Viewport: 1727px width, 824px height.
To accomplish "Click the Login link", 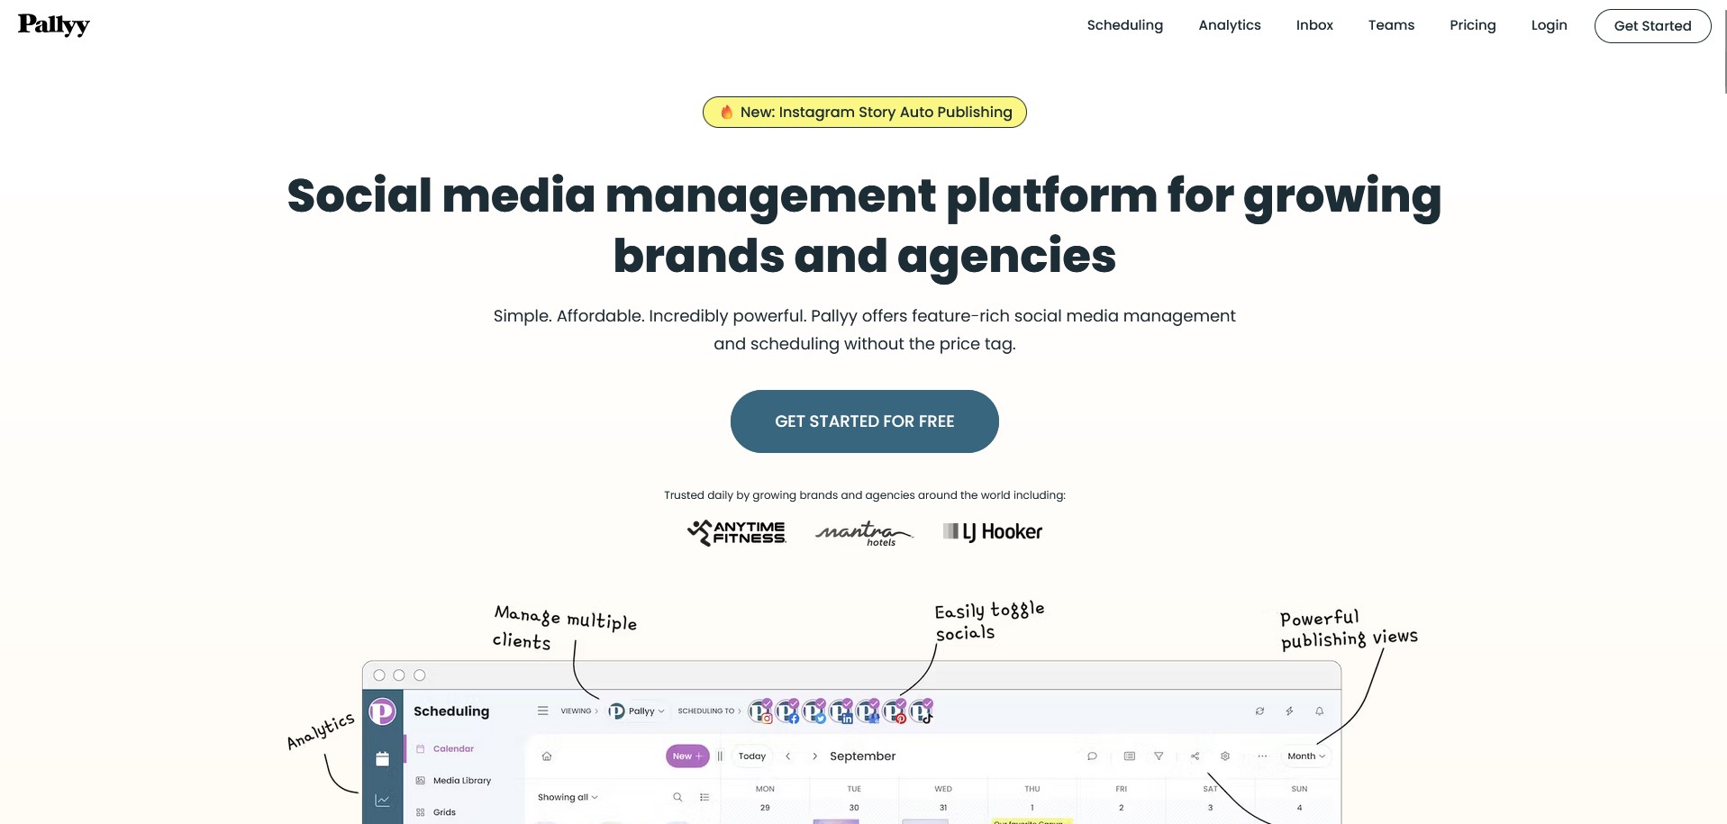I will click(1549, 25).
